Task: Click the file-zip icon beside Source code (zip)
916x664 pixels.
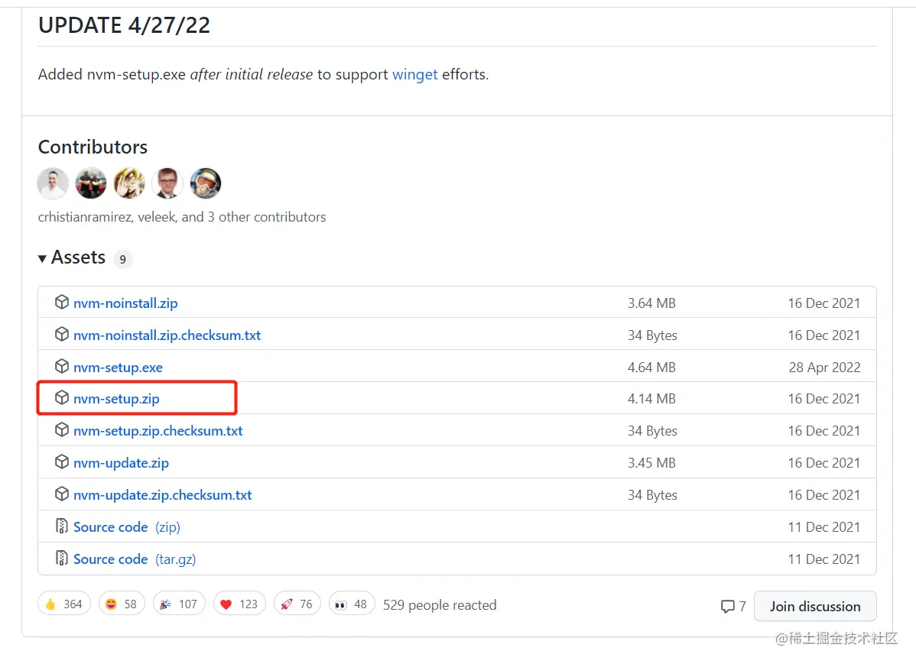Action: coord(61,526)
